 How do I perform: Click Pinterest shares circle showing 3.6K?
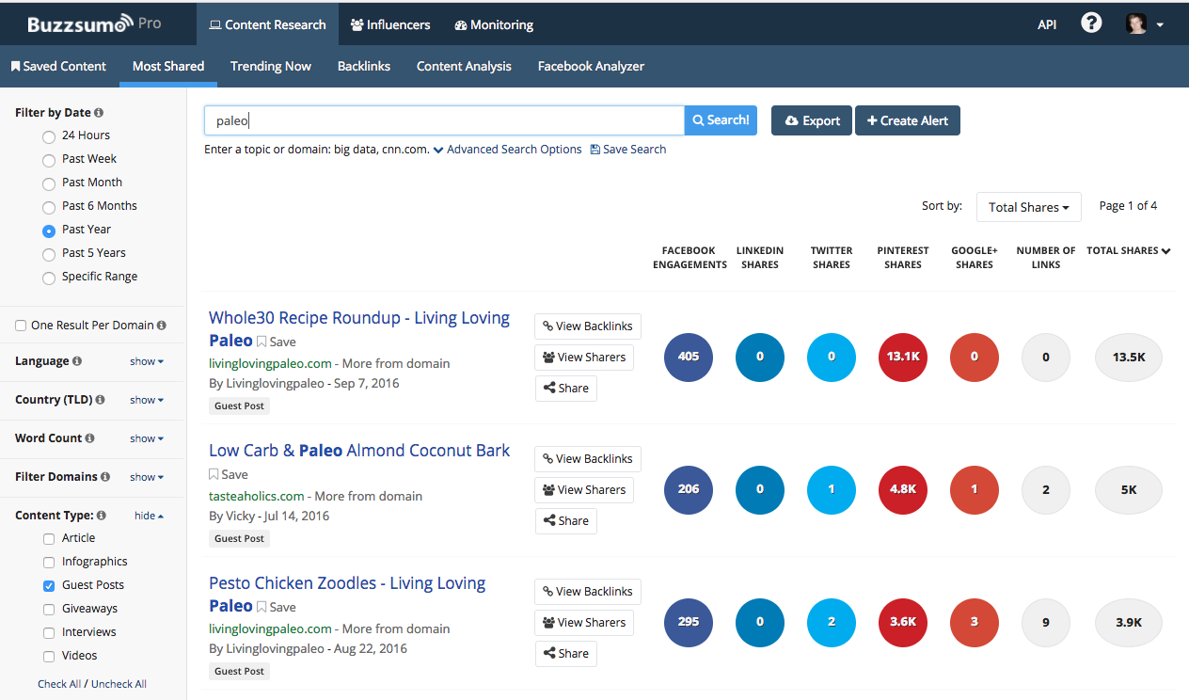tap(903, 622)
